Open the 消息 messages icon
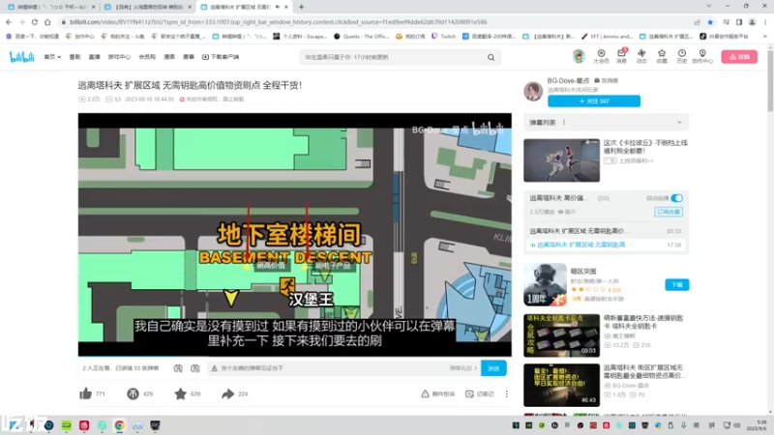774x435 pixels. [x=621, y=56]
